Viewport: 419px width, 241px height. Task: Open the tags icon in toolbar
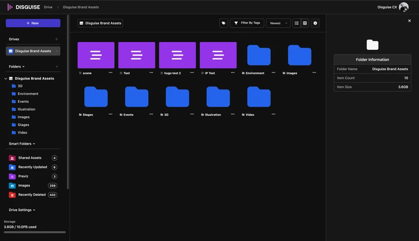pos(224,23)
